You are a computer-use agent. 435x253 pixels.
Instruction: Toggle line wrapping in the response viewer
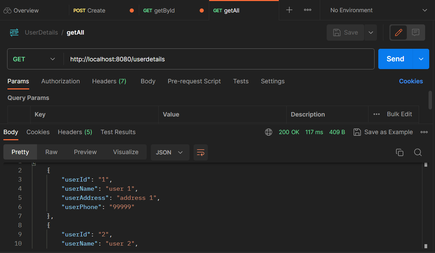pyautogui.click(x=200, y=152)
